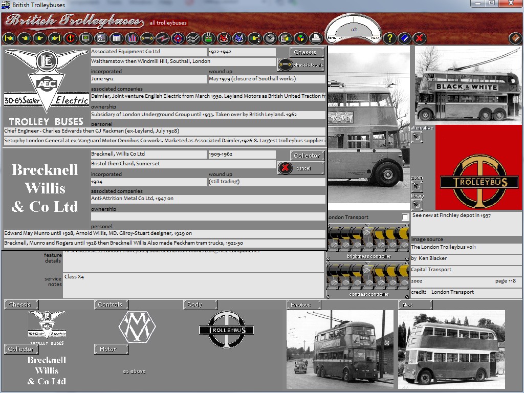Open the bar chart statistics icon

tap(132, 38)
